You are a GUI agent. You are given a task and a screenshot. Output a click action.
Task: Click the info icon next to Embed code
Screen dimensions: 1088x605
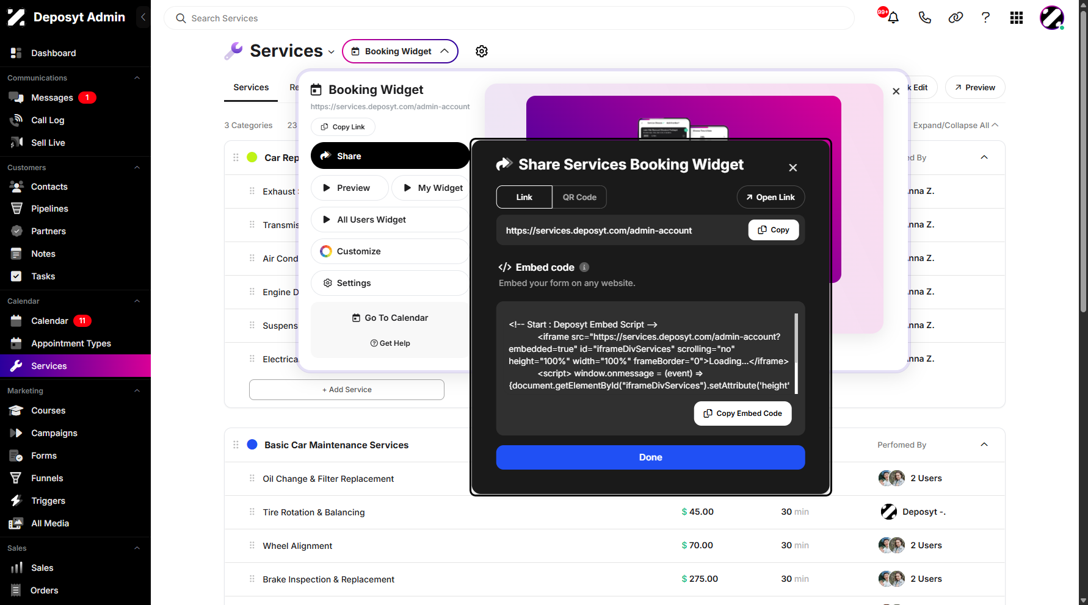click(584, 267)
